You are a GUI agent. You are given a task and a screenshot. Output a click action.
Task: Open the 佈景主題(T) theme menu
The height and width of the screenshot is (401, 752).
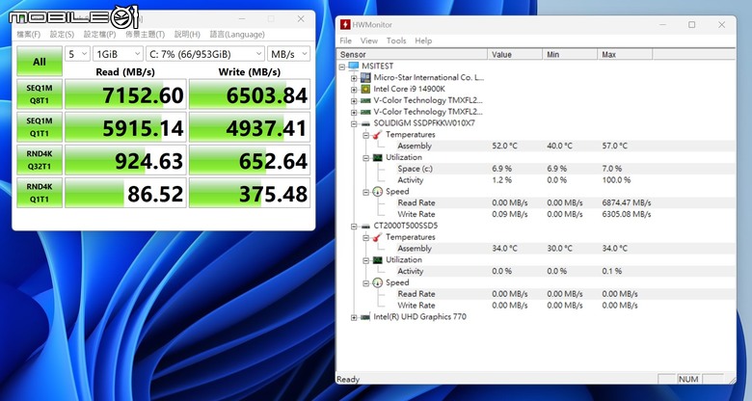coord(145,35)
